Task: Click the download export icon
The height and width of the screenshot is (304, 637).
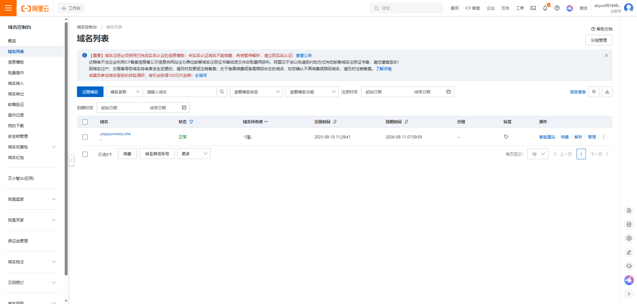Action: click(607, 92)
